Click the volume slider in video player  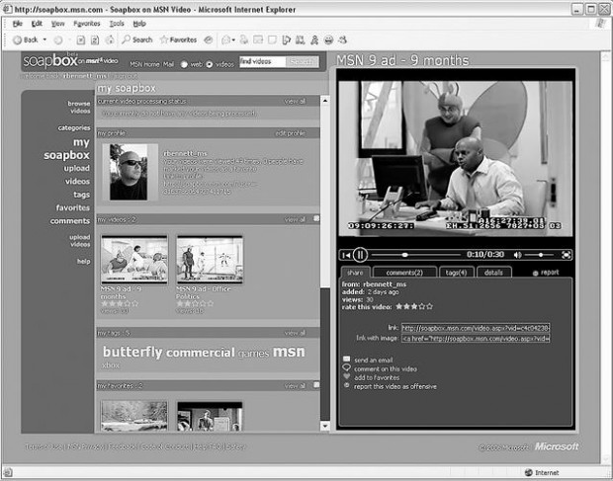(x=540, y=255)
